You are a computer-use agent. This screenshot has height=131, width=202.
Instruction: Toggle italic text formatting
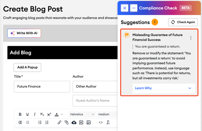(x=35, y=114)
